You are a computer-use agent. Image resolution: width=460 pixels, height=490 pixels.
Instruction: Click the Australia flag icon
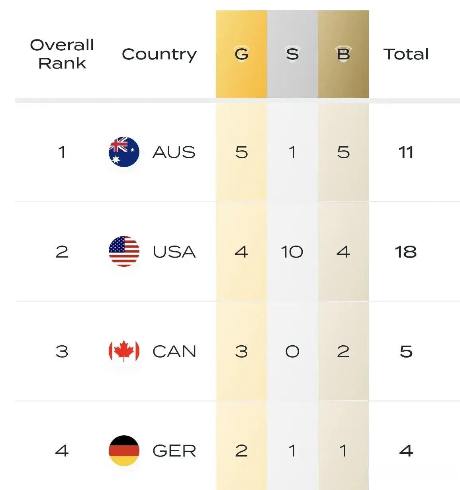[x=124, y=152]
